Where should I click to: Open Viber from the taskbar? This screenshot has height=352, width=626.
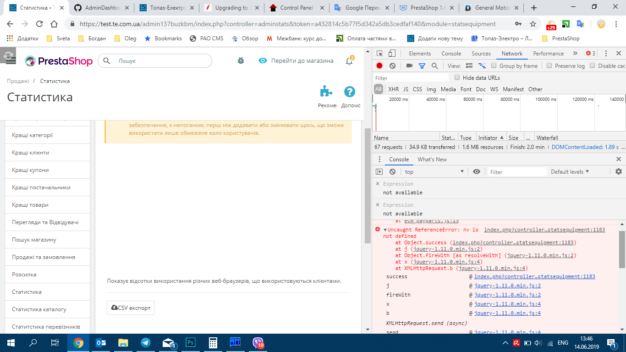pos(258,342)
